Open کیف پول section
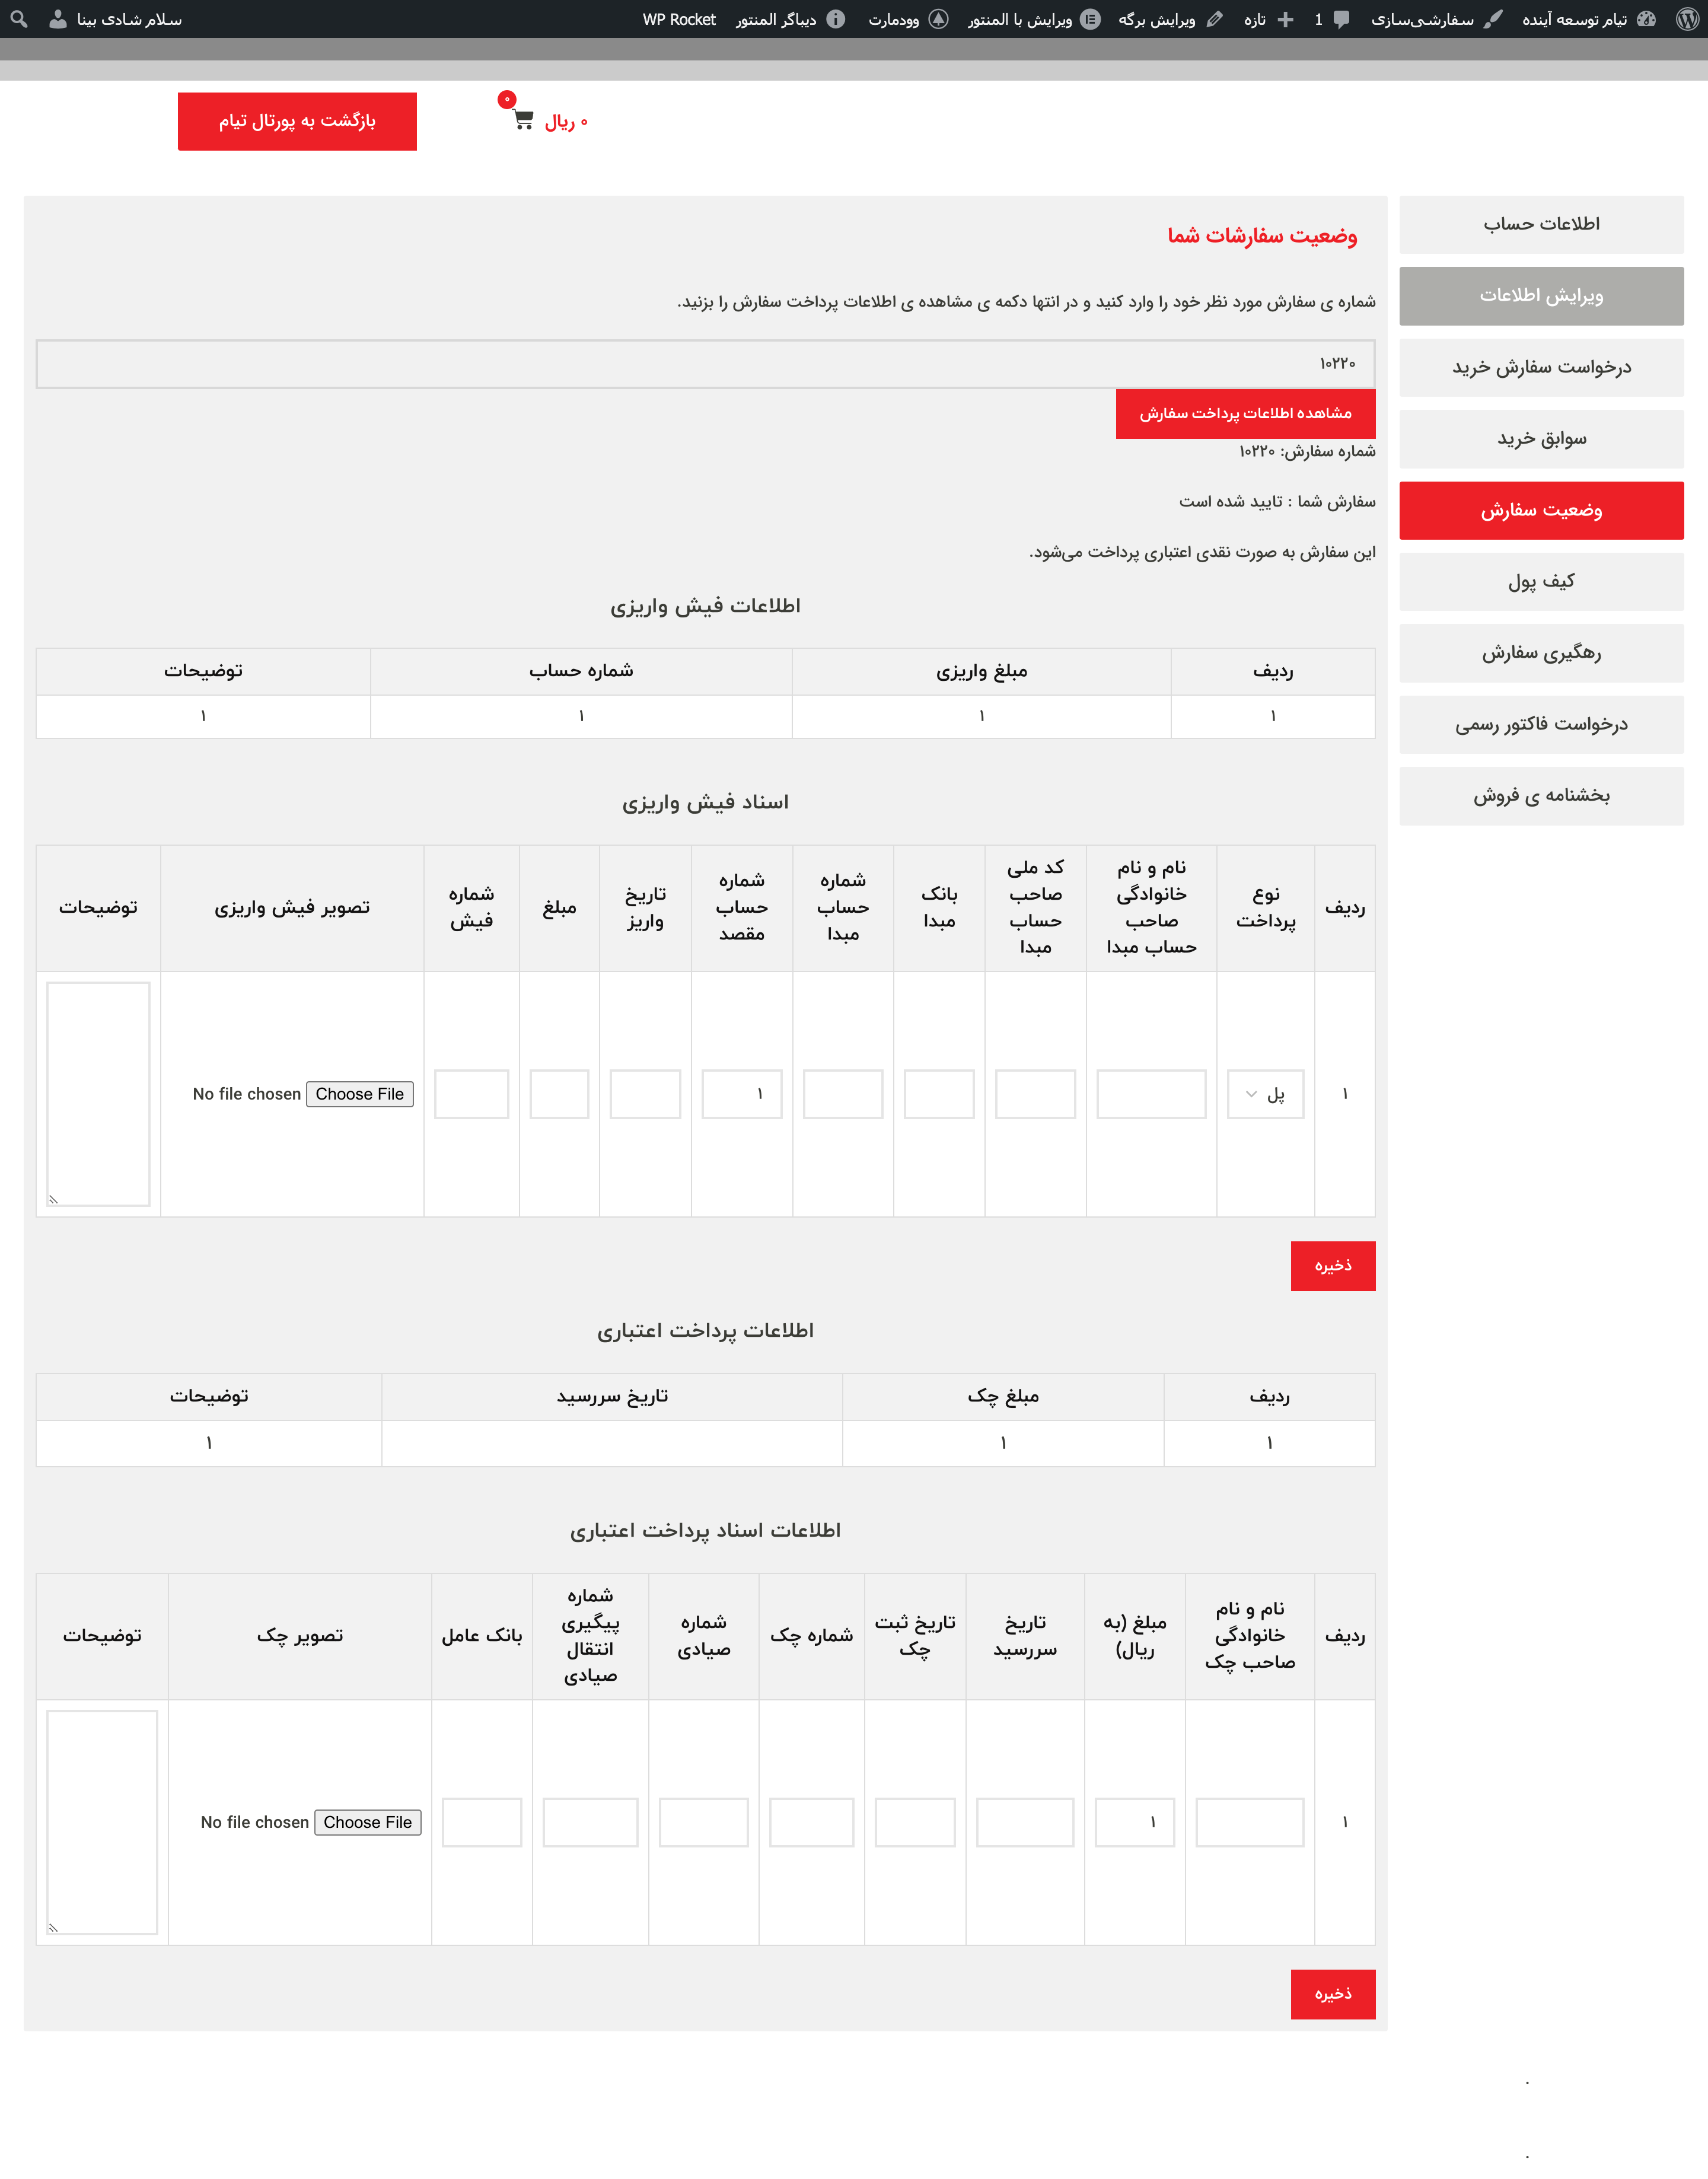Viewport: 1708px width, 2179px height. [1541, 582]
